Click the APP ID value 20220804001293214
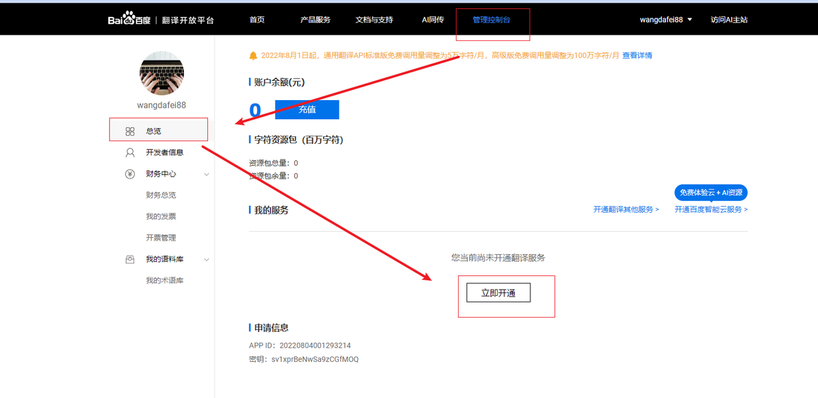 coord(315,346)
